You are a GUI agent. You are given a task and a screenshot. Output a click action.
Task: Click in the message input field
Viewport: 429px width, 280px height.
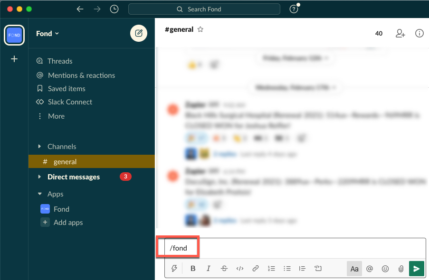click(295, 248)
